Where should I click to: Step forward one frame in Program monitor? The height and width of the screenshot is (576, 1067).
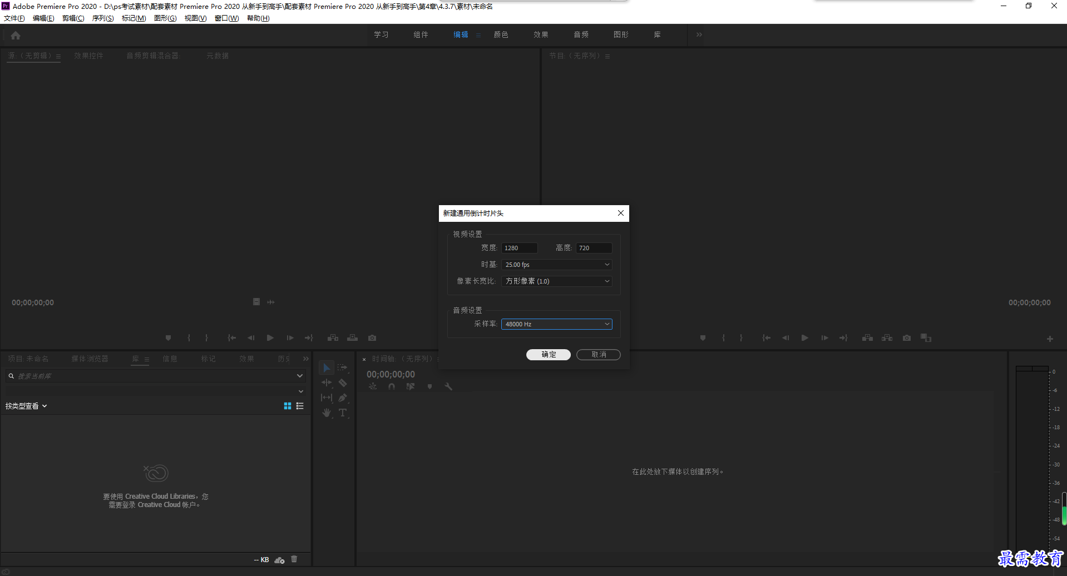pyautogui.click(x=824, y=337)
